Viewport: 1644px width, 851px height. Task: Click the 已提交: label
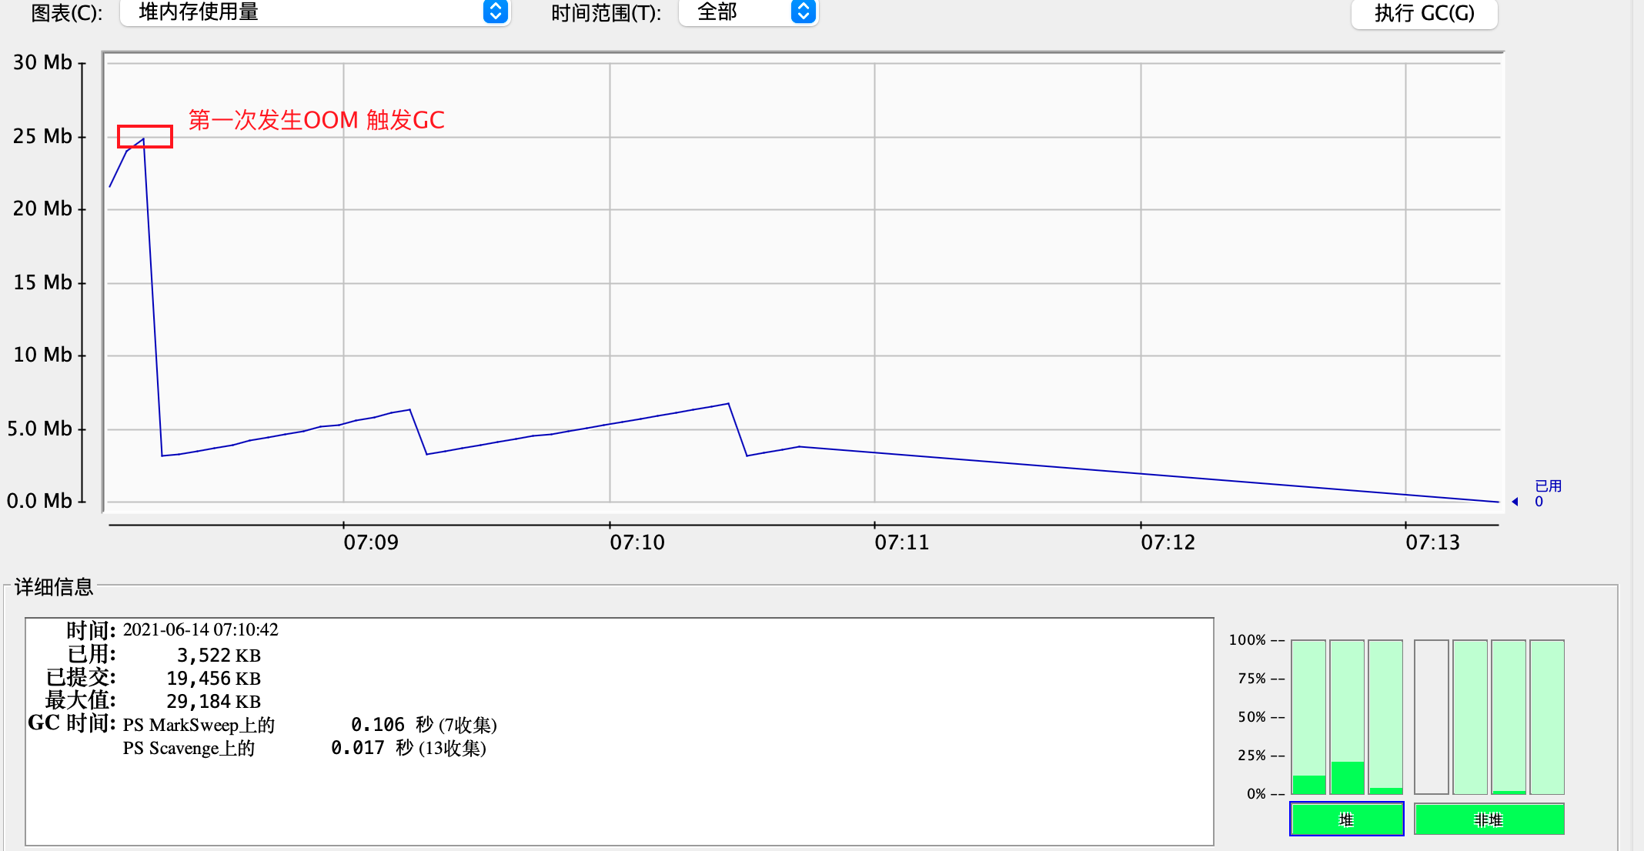coord(82,677)
